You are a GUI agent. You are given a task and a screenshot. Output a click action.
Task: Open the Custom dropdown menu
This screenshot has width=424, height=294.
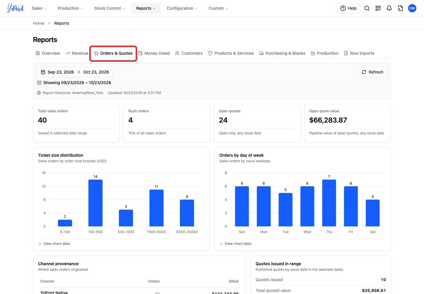point(218,8)
